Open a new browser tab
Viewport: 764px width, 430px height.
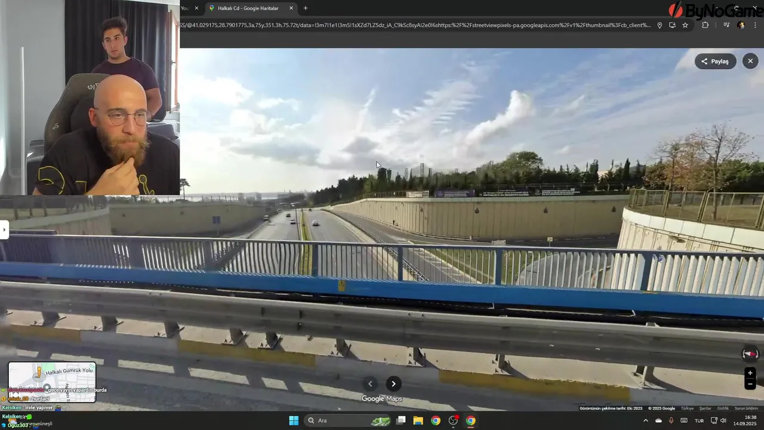(306, 8)
